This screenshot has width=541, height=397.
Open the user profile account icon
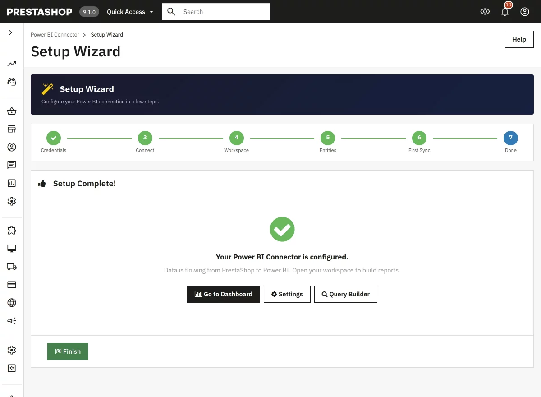[525, 12]
